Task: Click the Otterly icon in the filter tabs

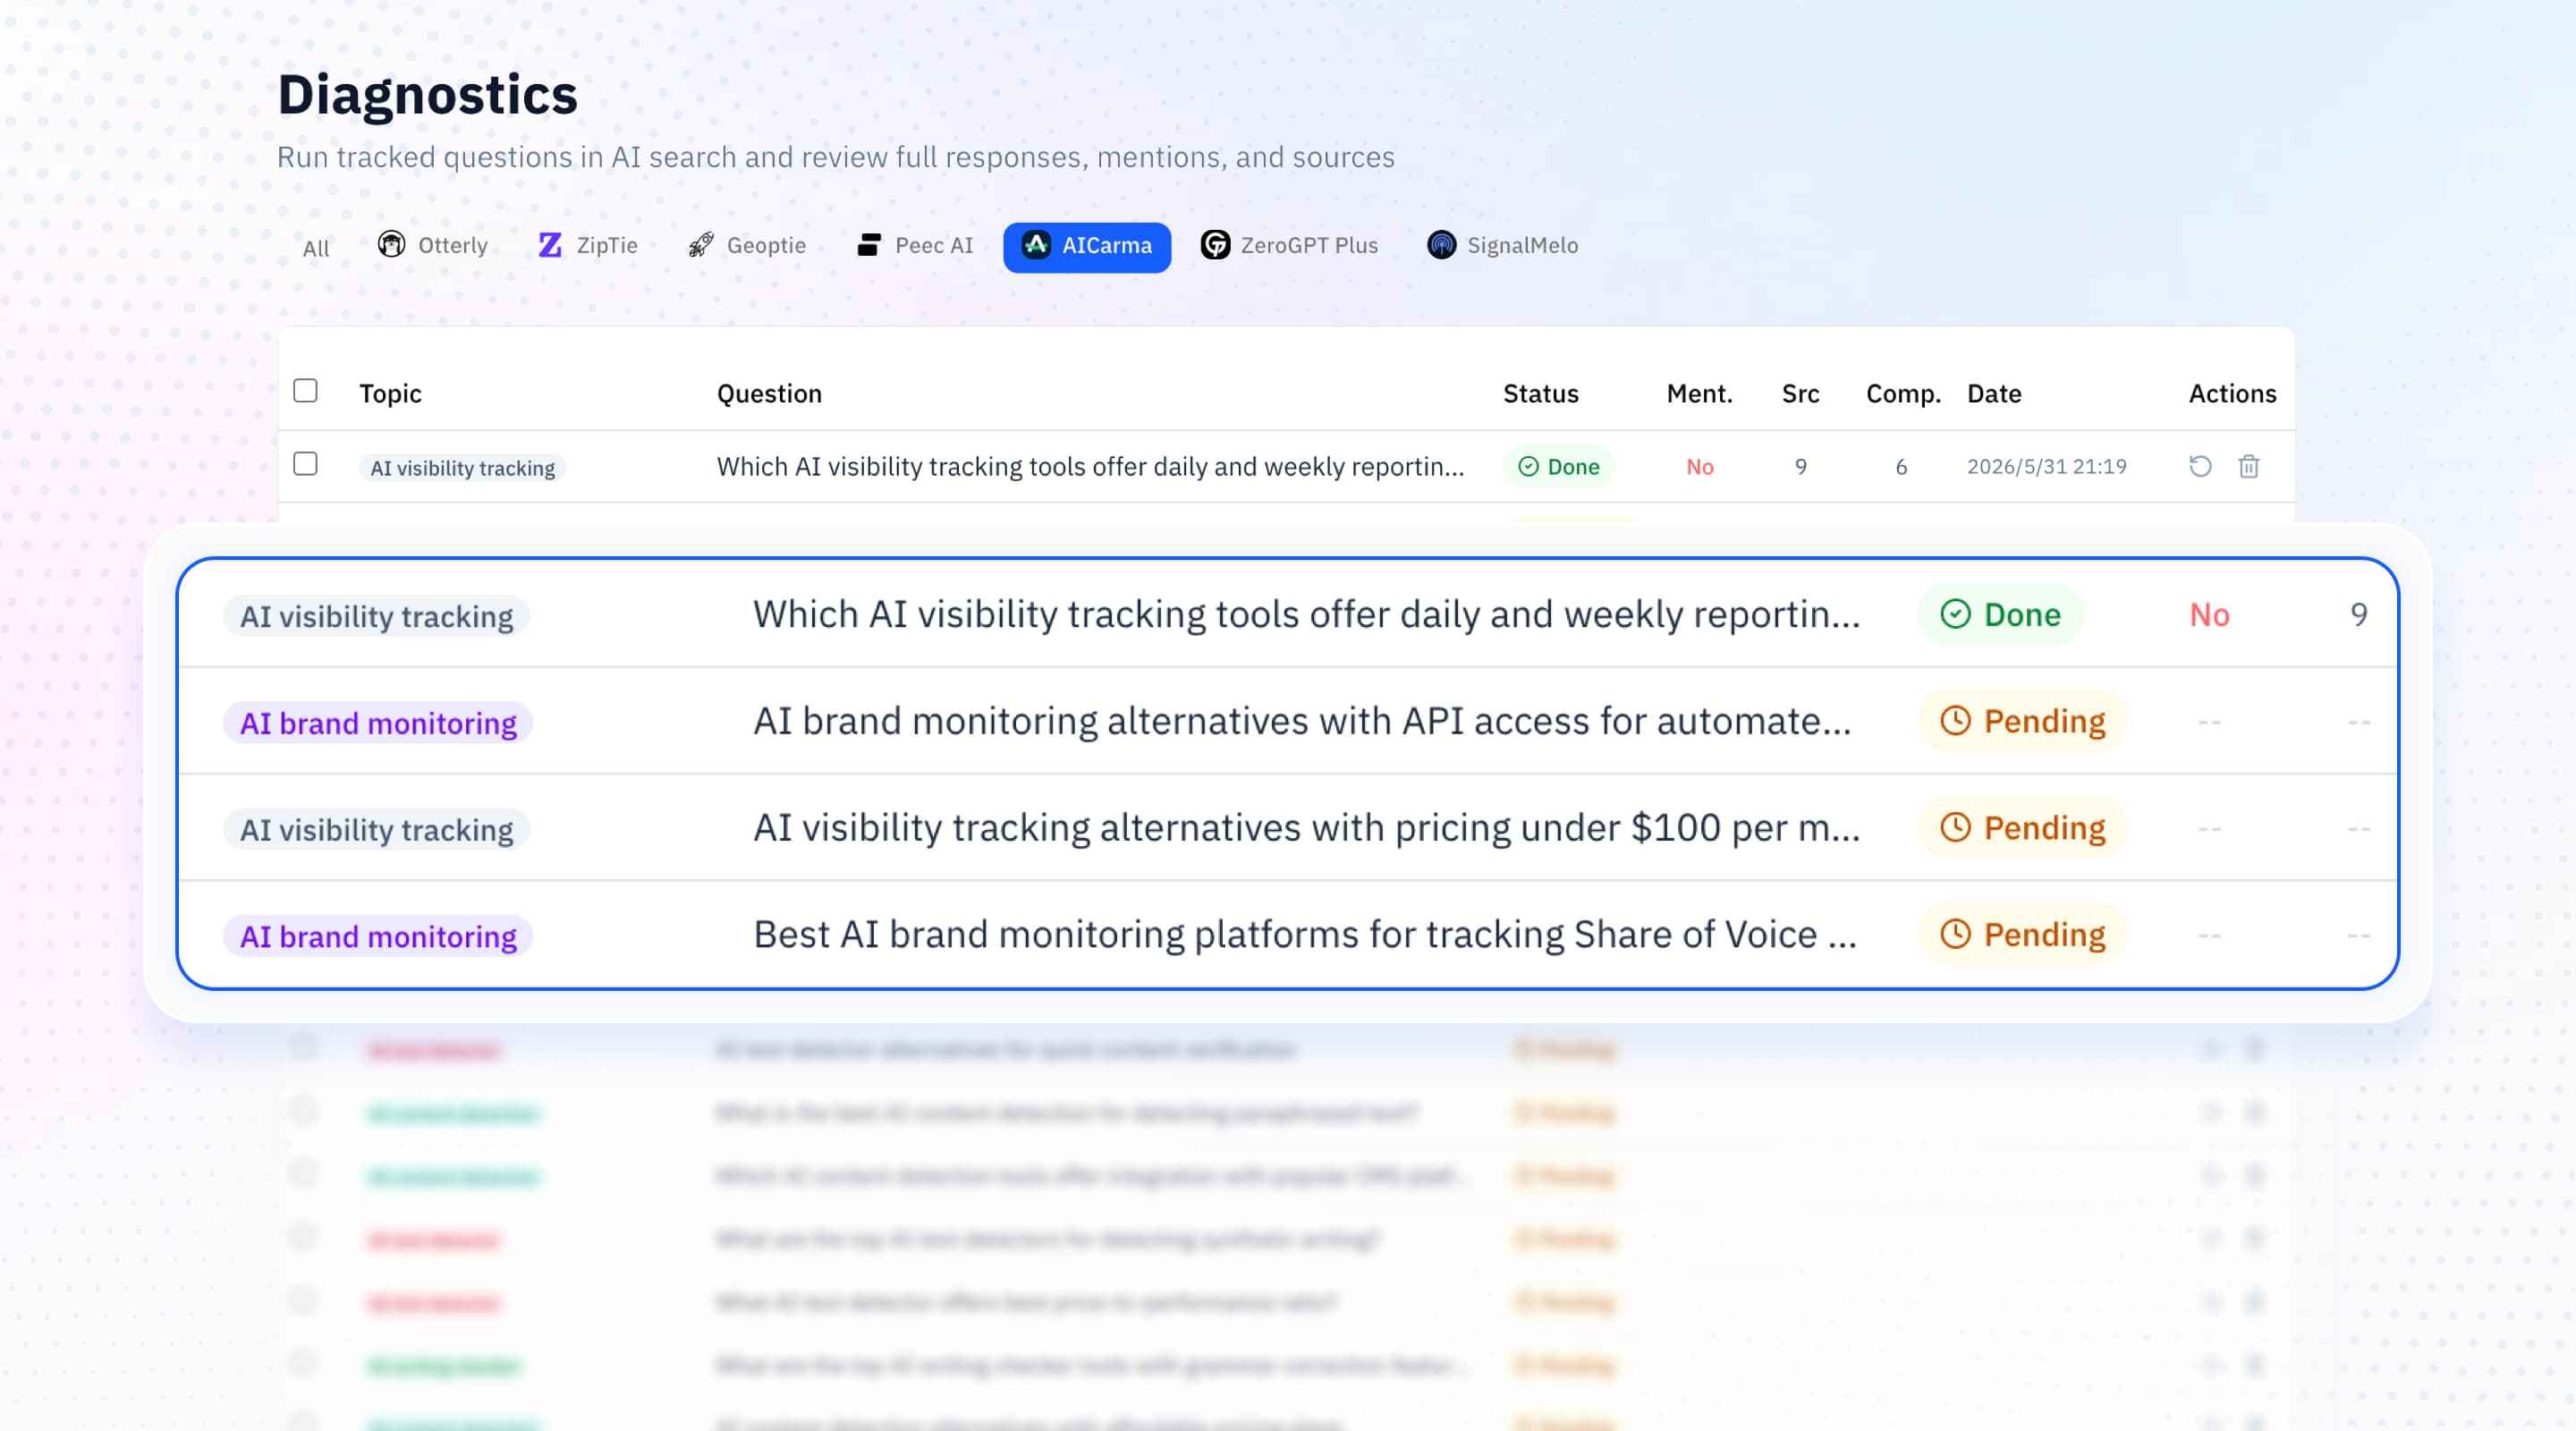Action: pyautogui.click(x=391, y=245)
